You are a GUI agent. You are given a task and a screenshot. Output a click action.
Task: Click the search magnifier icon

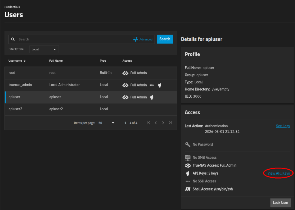(x=13, y=39)
